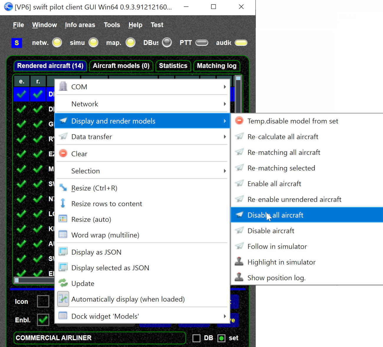
Task: Click the Re-calculate all aircraft plane icon
Action: [239, 136]
